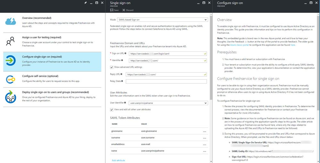Open ellipsis menu for emailaddress attribute
This screenshot has width=320, height=163.
coord(204,145)
